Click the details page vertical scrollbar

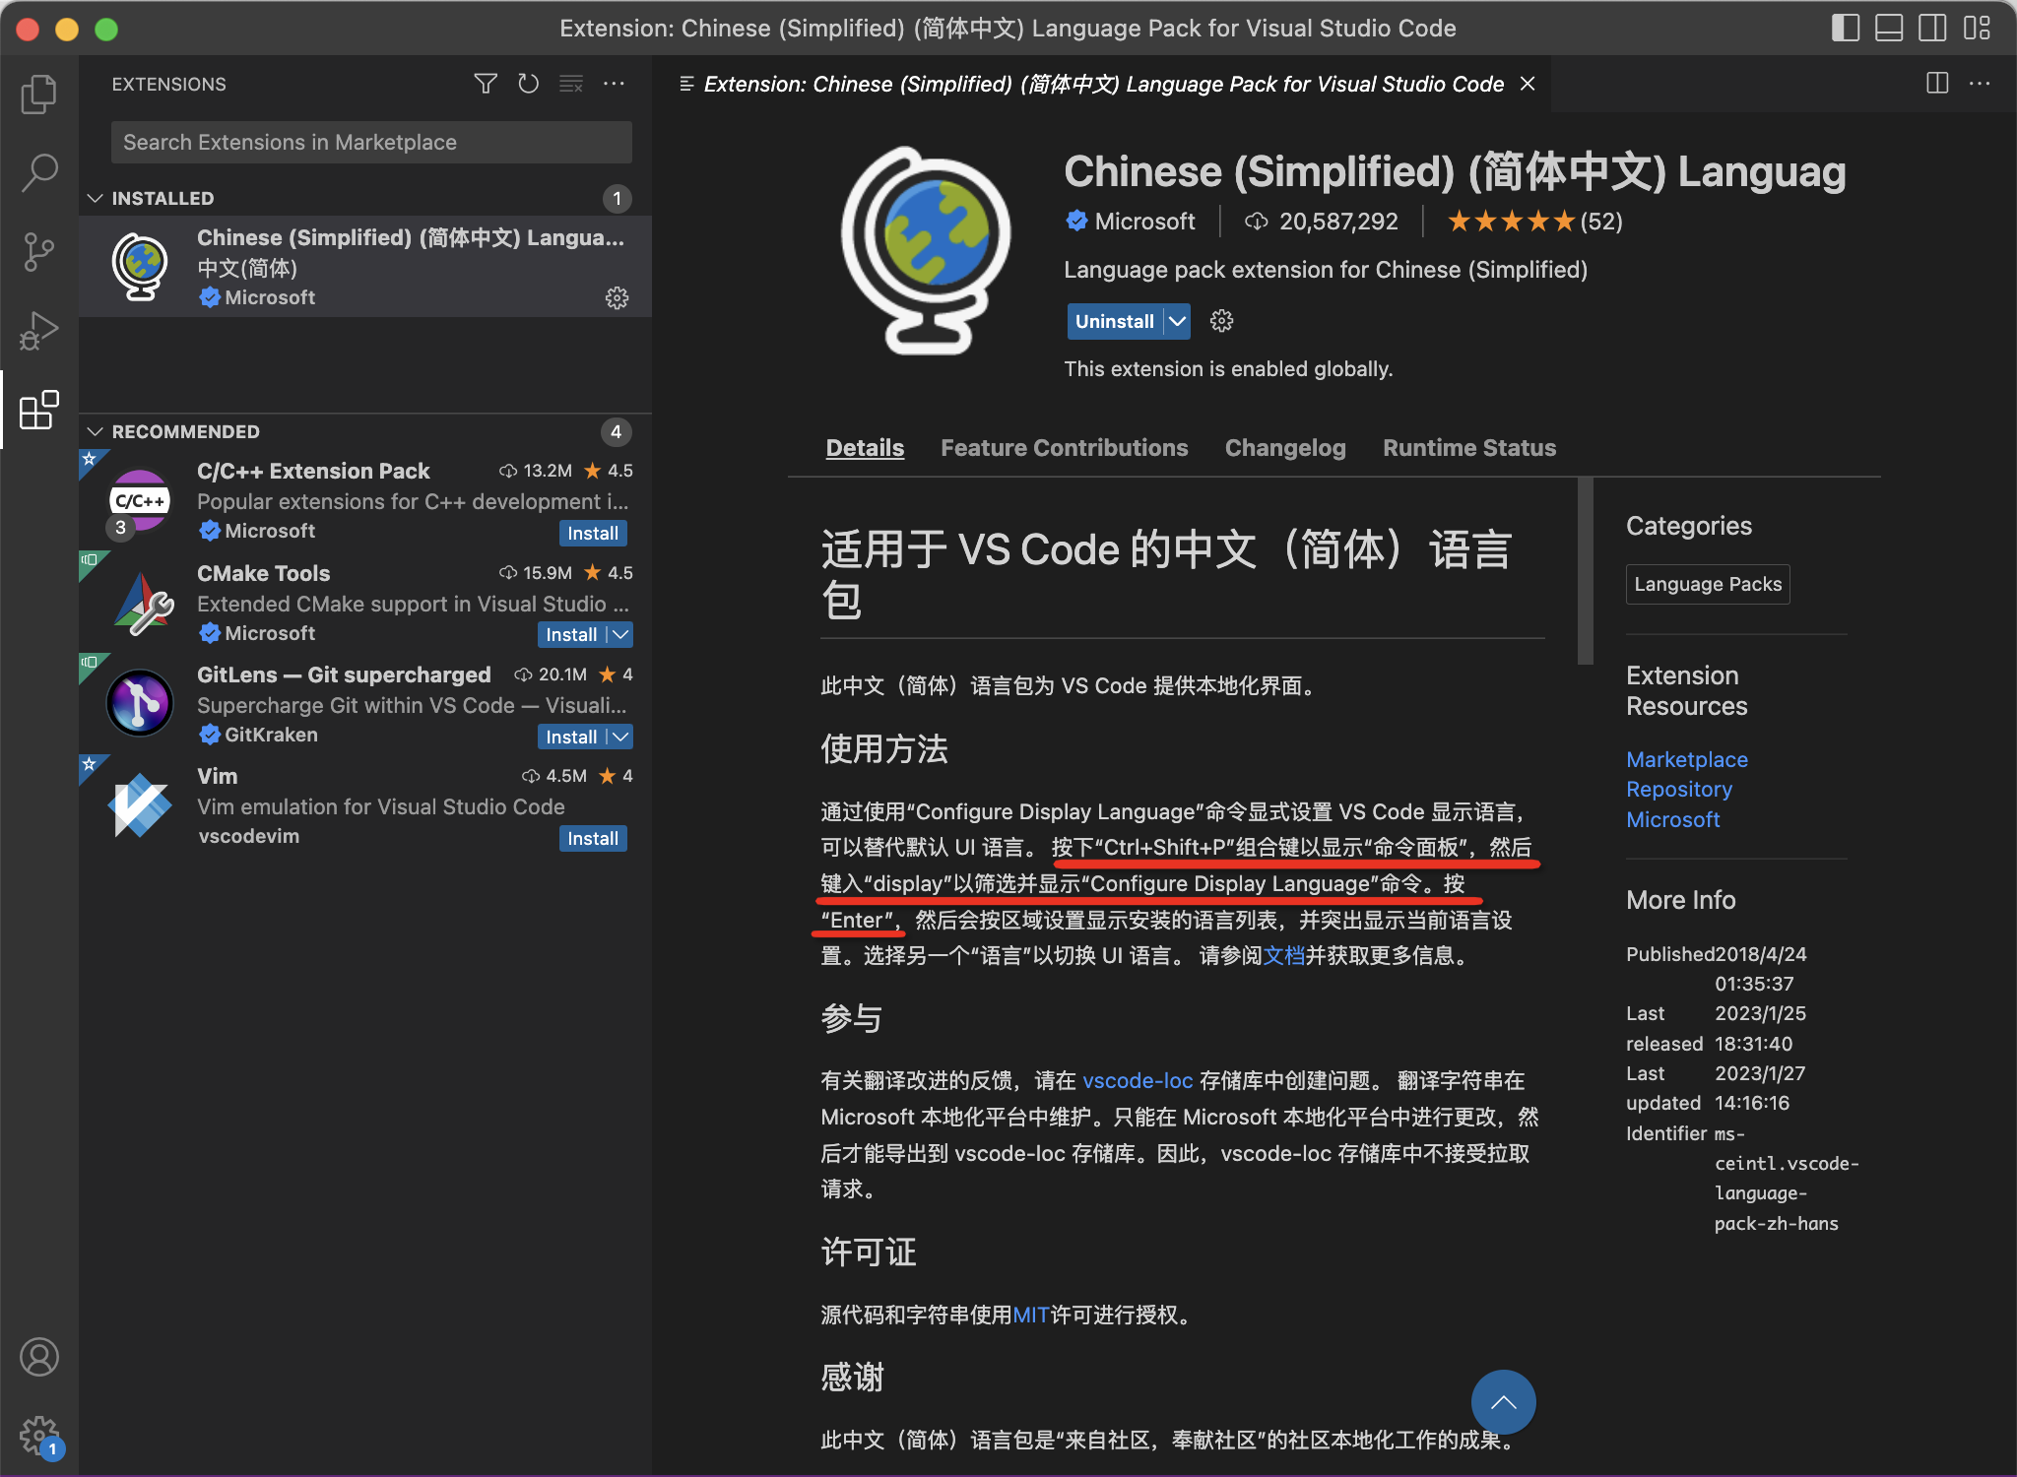[x=1585, y=571]
